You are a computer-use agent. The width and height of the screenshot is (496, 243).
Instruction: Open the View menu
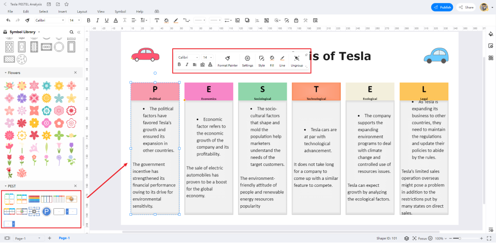101,11
